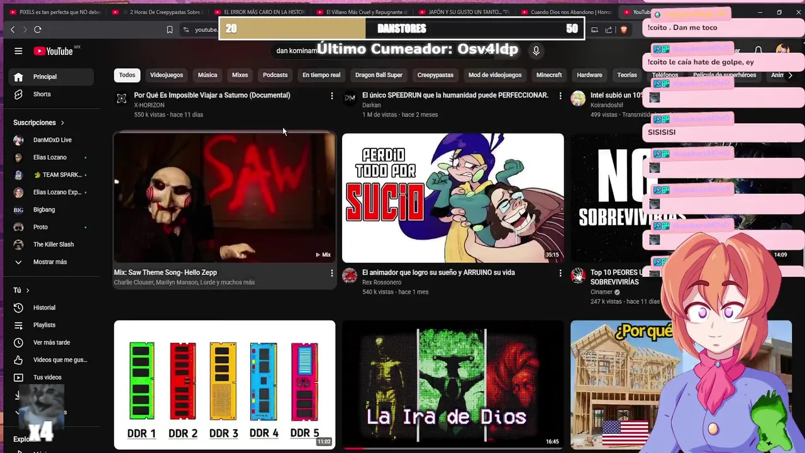This screenshot has height=453, width=805.
Task: Open DanMDxD Live subscription channel
Action: 52,140
